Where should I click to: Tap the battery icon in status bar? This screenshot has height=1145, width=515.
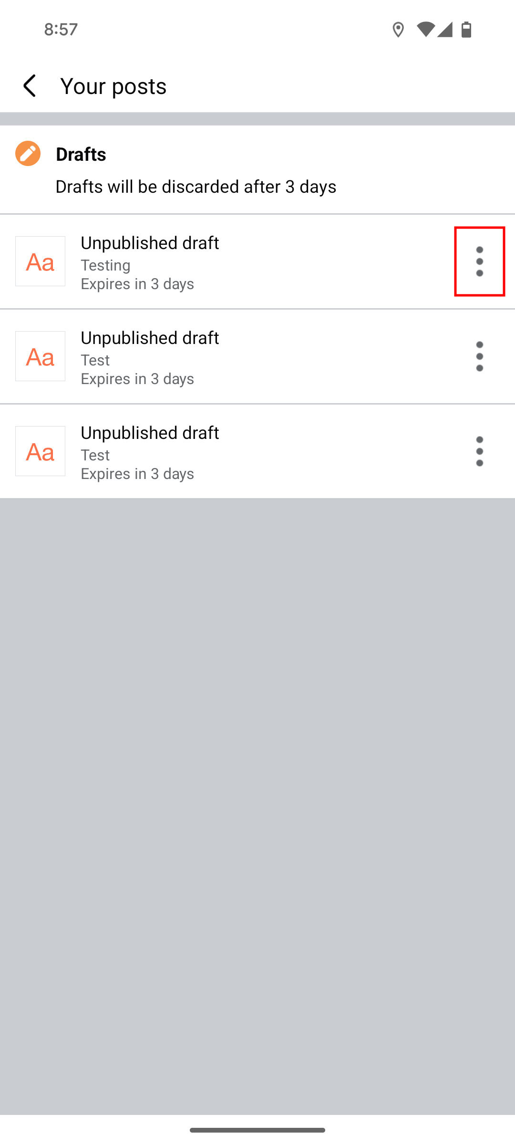coord(466,30)
